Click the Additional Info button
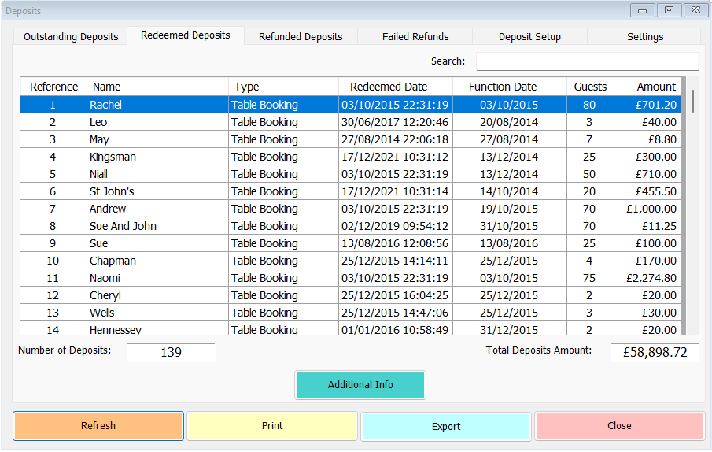The height and width of the screenshot is (452, 712). pyautogui.click(x=360, y=385)
